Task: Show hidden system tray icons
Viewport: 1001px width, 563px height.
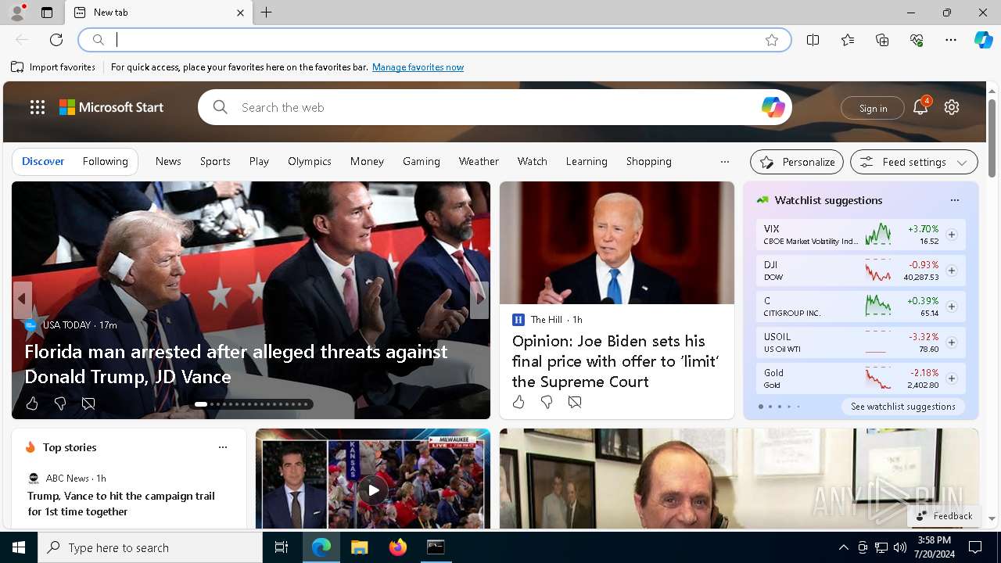Action: click(843, 547)
